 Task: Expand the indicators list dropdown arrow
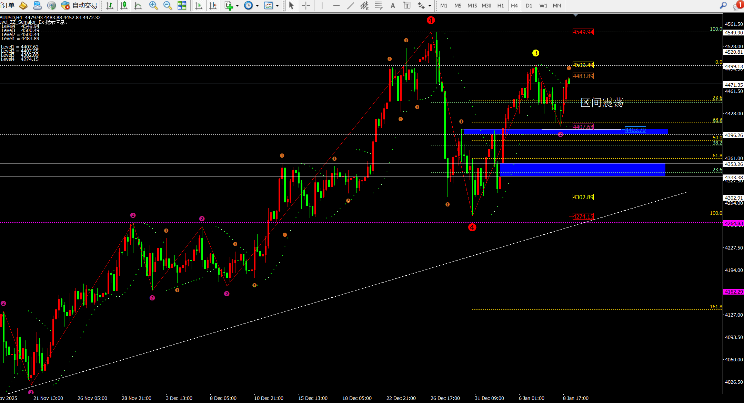(x=237, y=6)
